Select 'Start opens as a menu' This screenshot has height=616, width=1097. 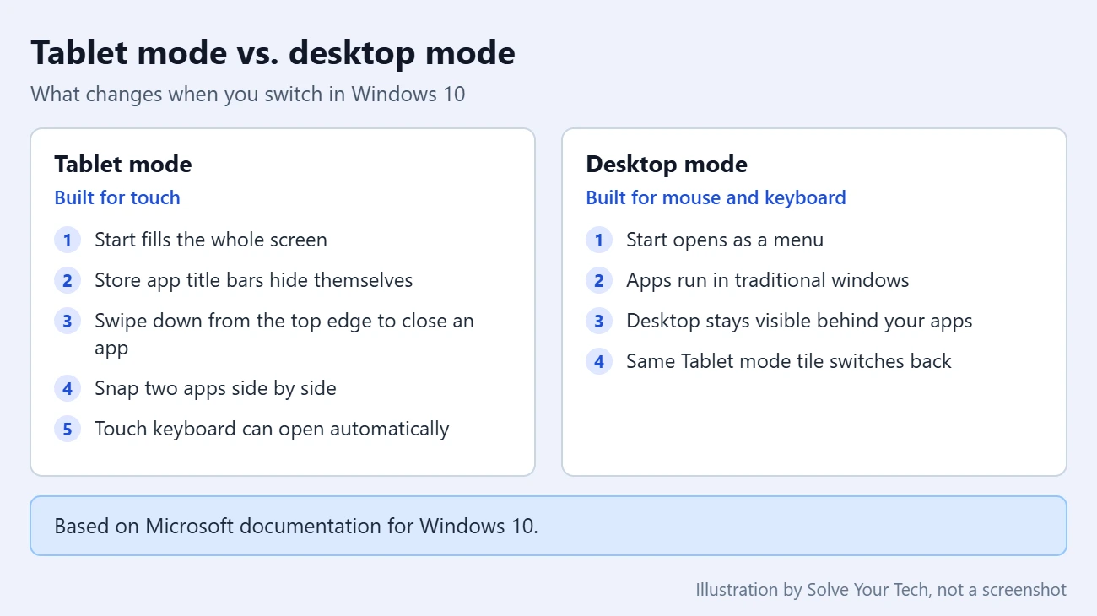(725, 240)
